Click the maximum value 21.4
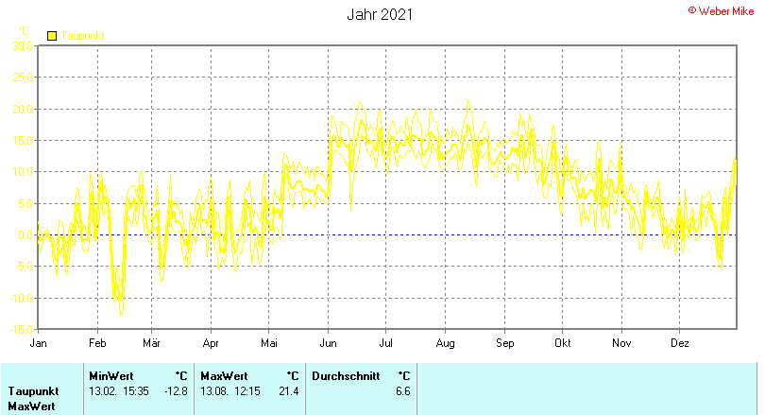 [289, 391]
